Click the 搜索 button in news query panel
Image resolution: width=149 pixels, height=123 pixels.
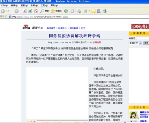click(x=146, y=43)
